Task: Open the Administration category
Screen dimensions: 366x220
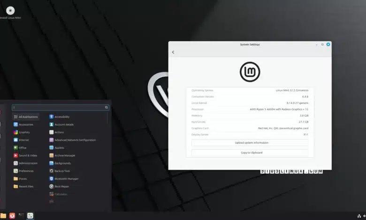Action: 25,163
